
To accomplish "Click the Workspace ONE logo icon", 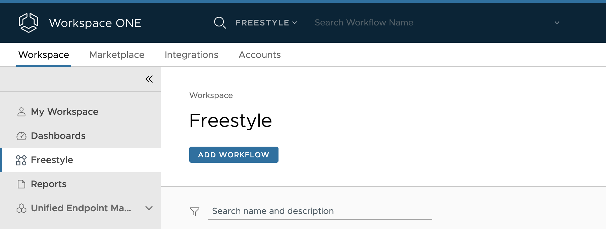I will point(29,23).
